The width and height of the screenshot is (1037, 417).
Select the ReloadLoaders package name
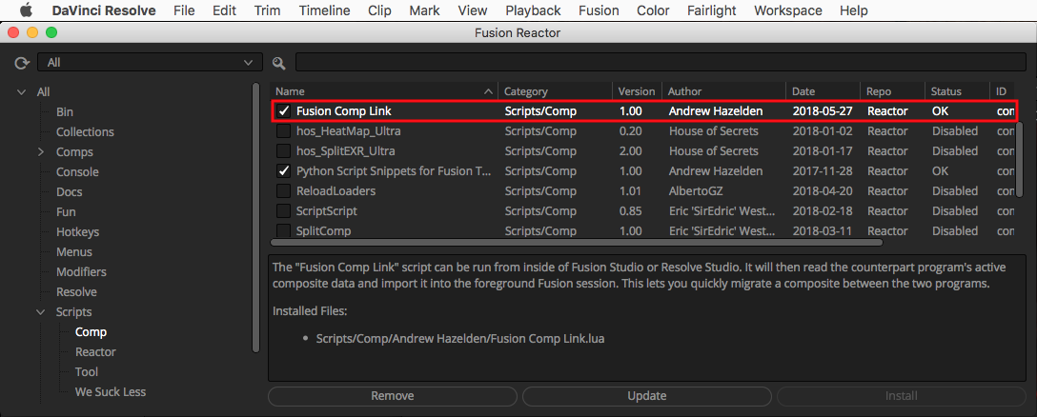[335, 191]
